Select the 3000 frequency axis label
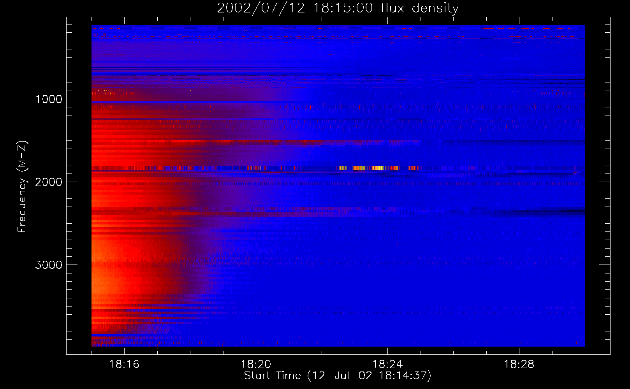The image size is (630, 389). click(x=49, y=265)
